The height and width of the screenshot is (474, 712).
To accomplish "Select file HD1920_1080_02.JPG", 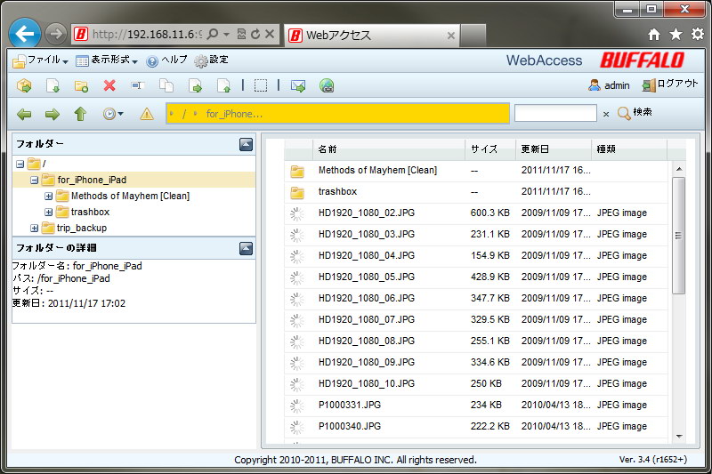I will pyautogui.click(x=476, y=213).
